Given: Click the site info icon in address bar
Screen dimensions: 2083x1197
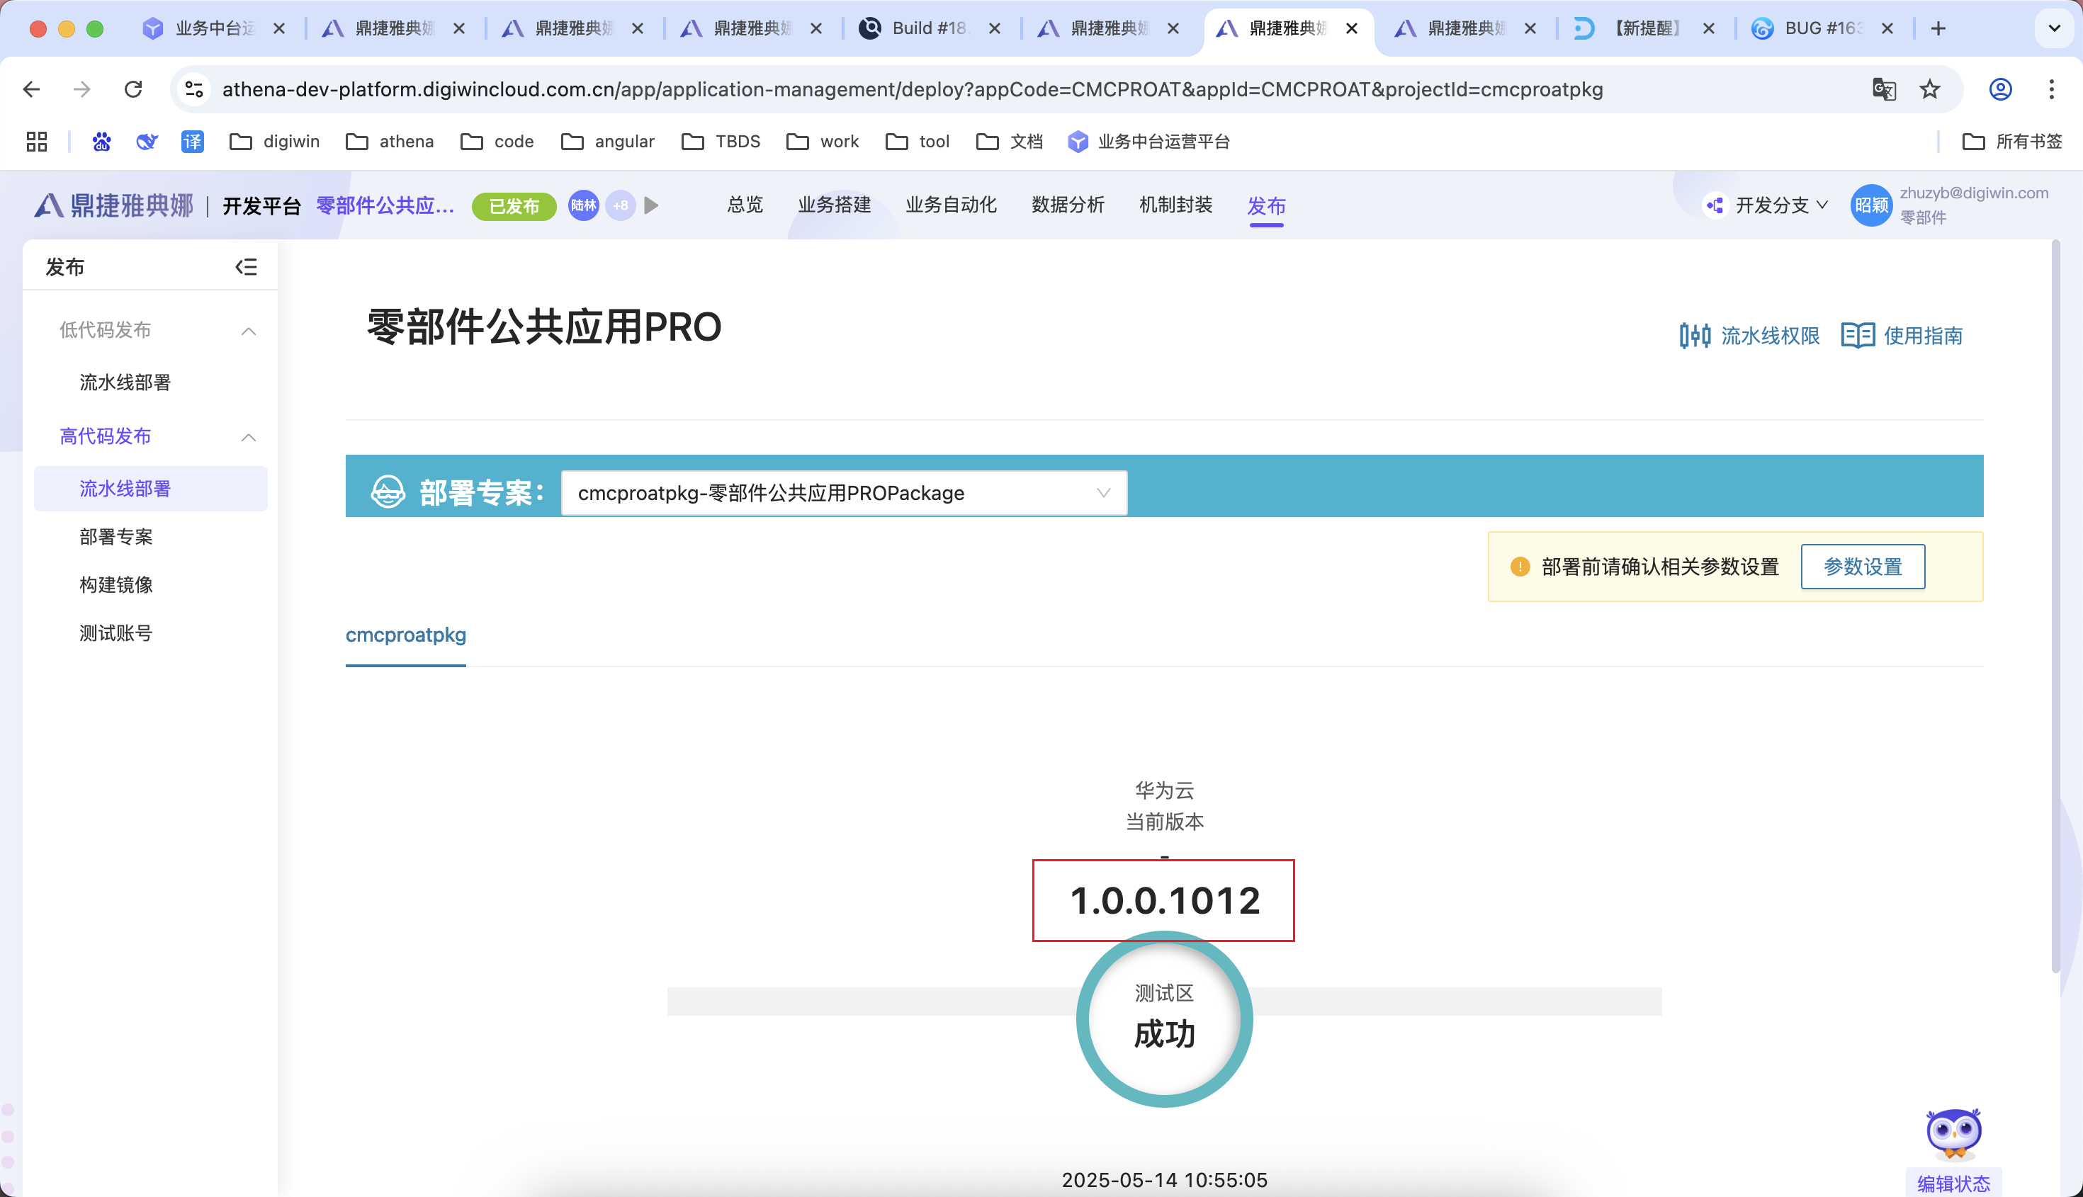Looking at the screenshot, I should (194, 89).
